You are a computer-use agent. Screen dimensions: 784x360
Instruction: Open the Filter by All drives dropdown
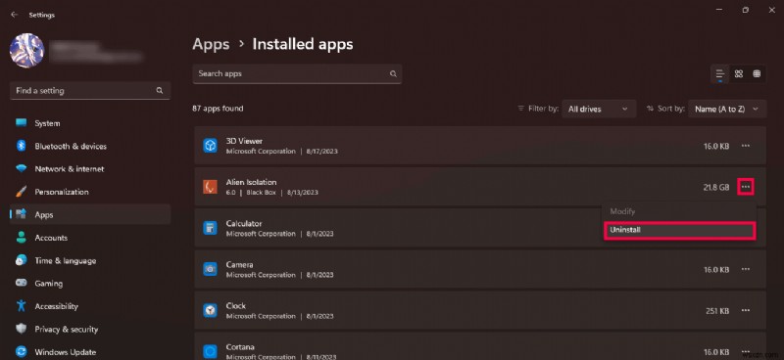[x=599, y=109]
